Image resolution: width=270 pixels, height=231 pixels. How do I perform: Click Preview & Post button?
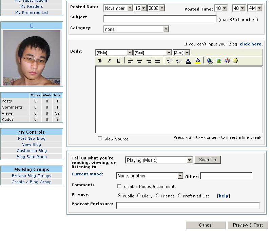click(248, 225)
